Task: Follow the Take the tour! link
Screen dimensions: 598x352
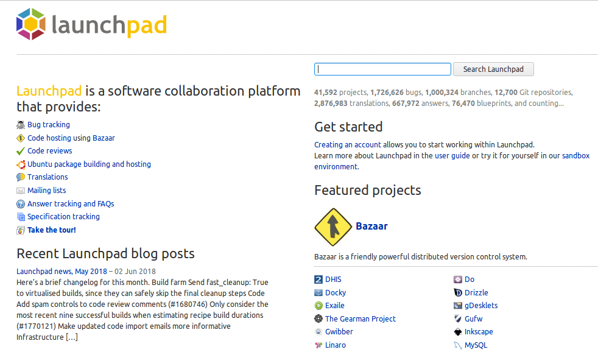Action: (52, 230)
